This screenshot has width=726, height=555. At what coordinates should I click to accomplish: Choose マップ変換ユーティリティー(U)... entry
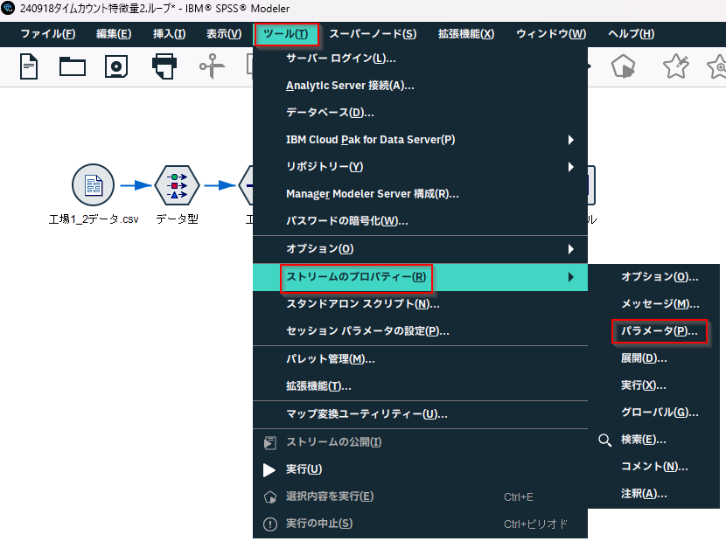coord(420,414)
